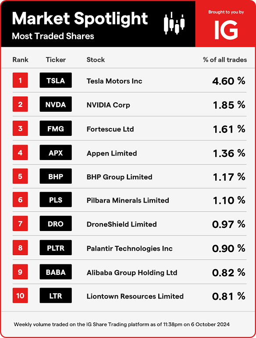The width and height of the screenshot is (256, 338).
Task: Select the NVDA ticker badge
Action: click(x=56, y=104)
